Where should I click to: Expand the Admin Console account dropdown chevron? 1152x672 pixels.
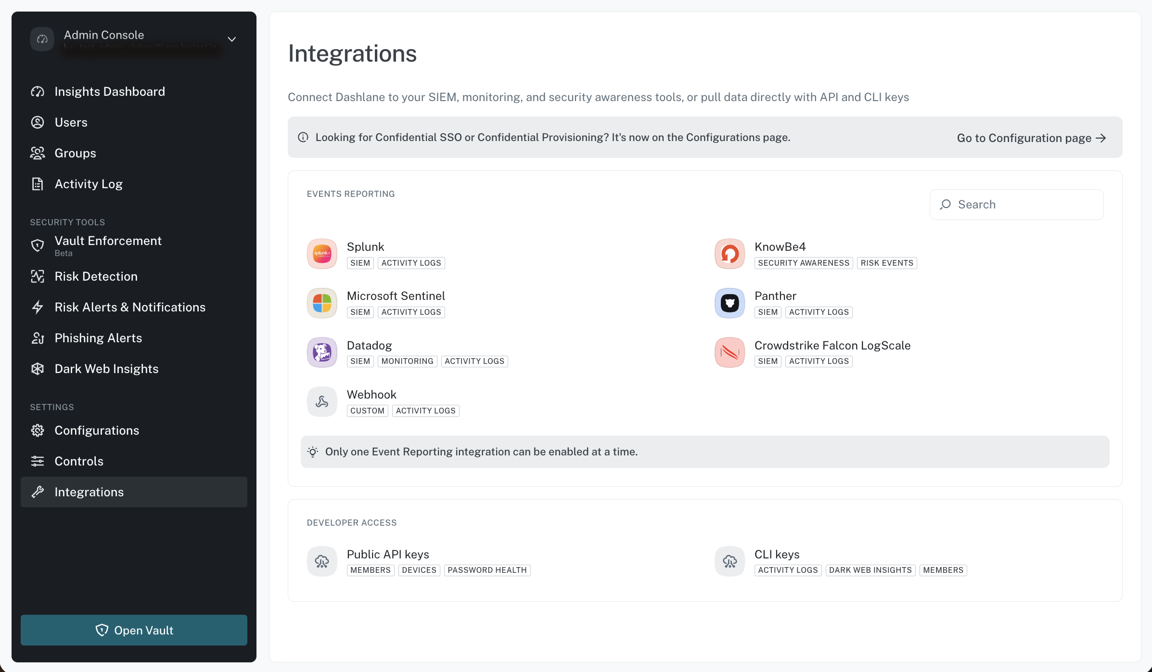[x=232, y=39]
